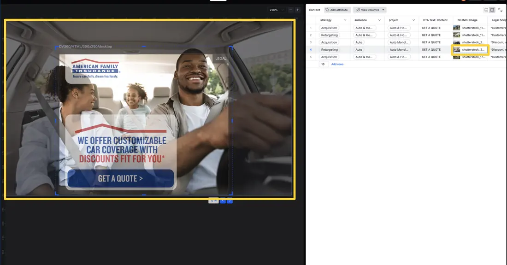Click Auto & Ho... audience tag in row 1
This screenshot has height=265, width=507.
point(364,28)
